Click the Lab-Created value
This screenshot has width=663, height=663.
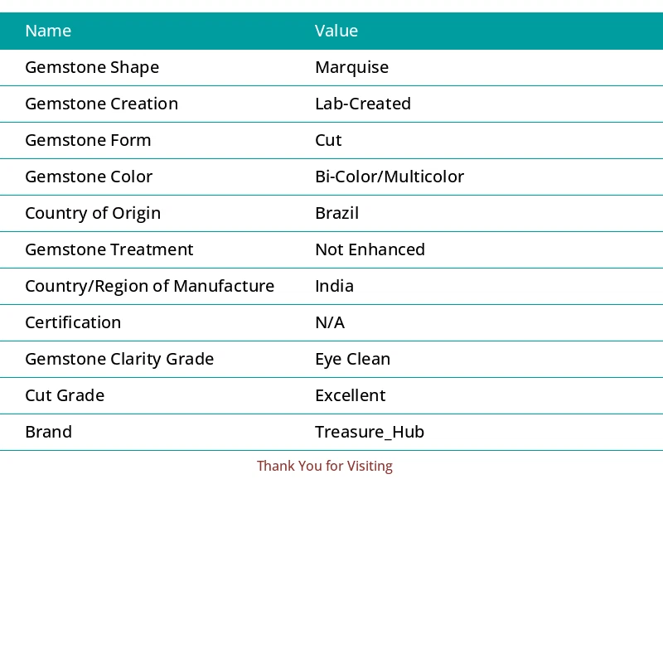tap(363, 104)
